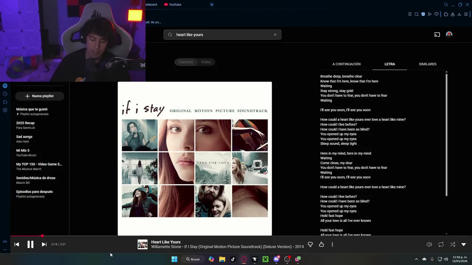
Task: Open browser downloads icon
Action: coord(459,14)
